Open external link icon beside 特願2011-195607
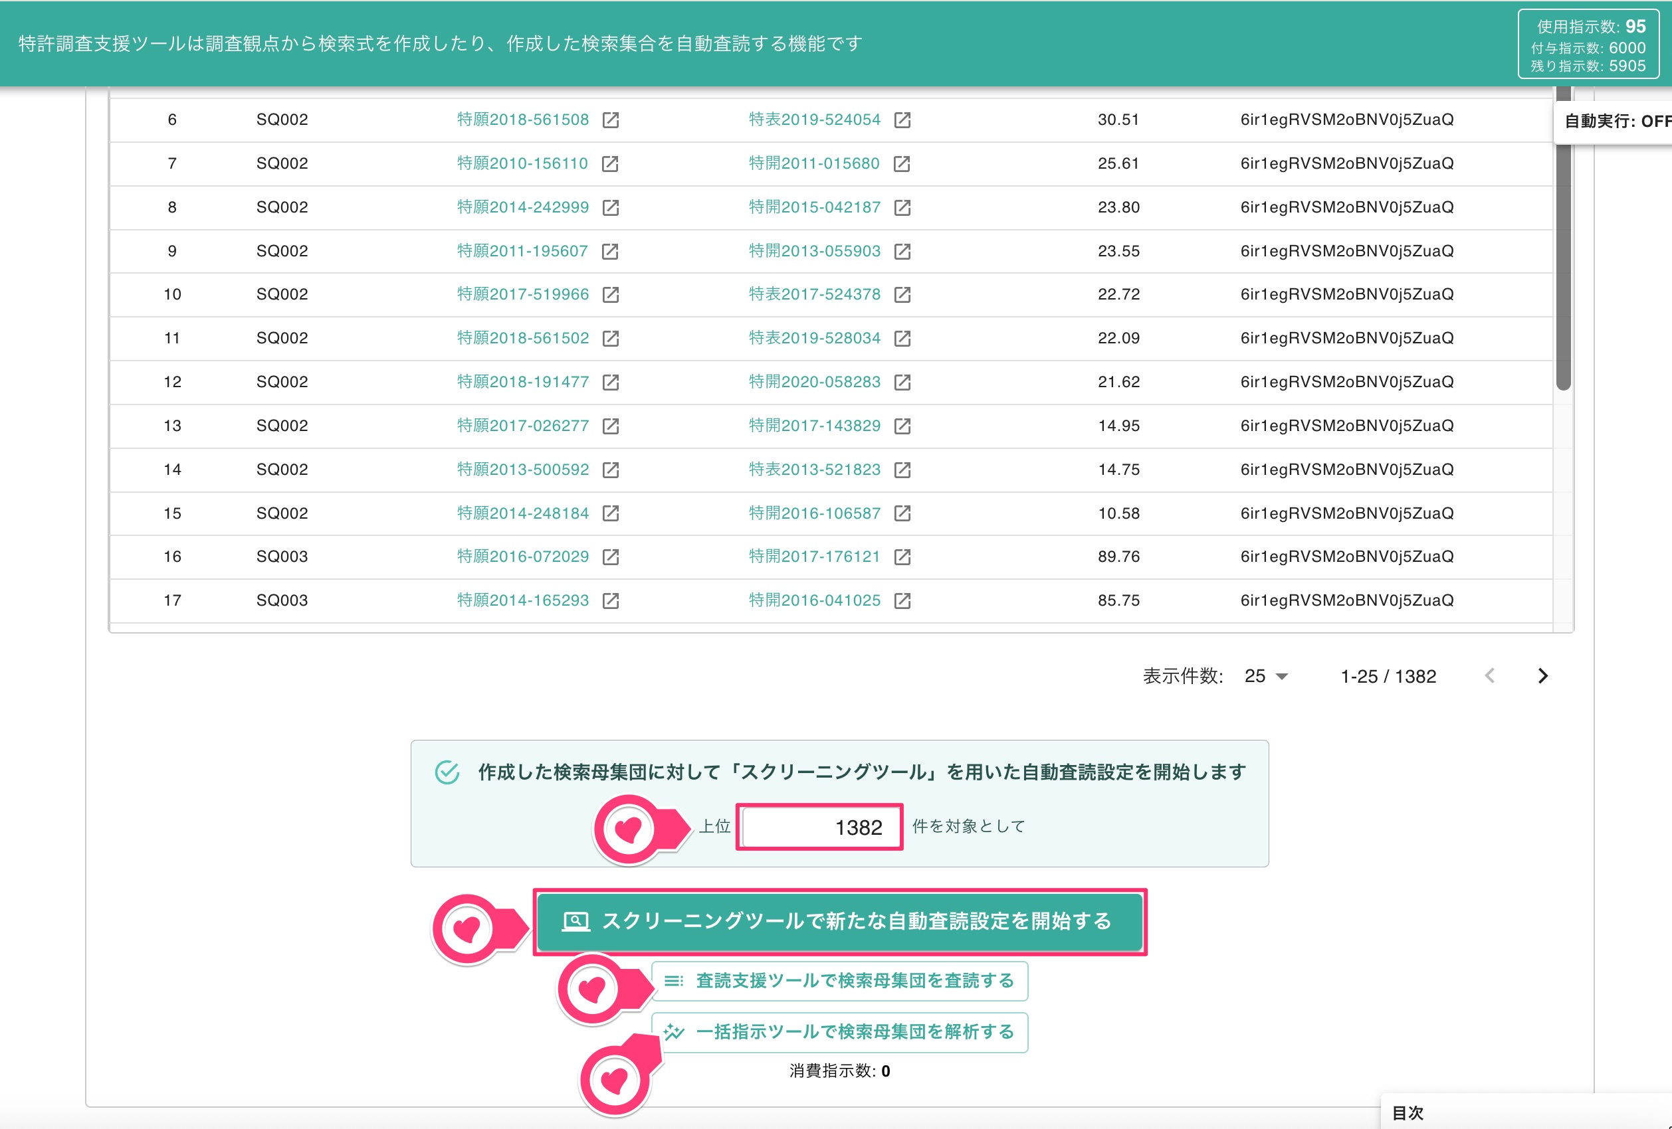The width and height of the screenshot is (1672, 1129). (x=610, y=252)
